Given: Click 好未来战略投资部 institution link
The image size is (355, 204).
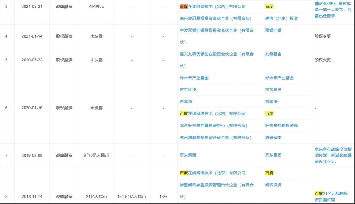Looking at the screenshot, I should click(x=281, y=126).
